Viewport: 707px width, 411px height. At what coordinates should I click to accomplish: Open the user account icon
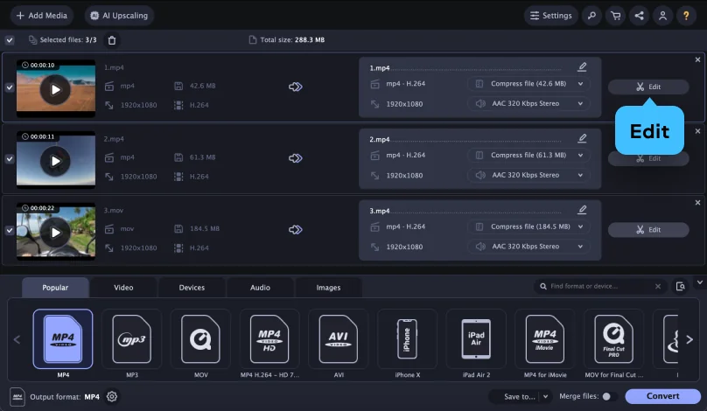(x=663, y=16)
